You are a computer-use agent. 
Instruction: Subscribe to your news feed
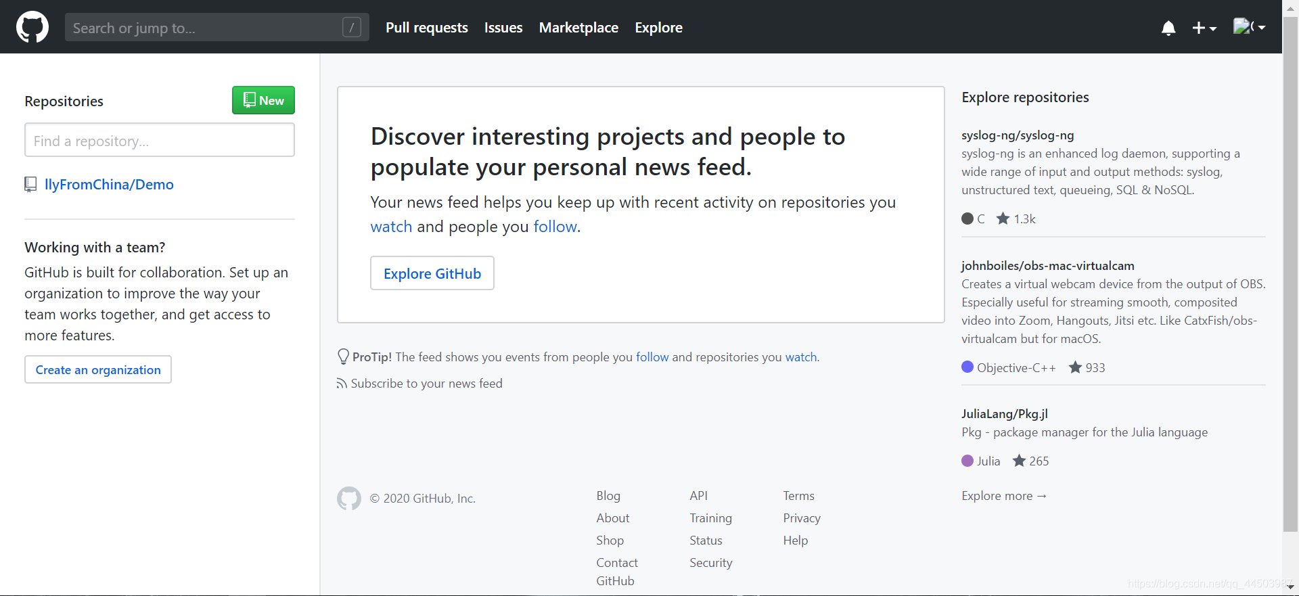coord(426,384)
